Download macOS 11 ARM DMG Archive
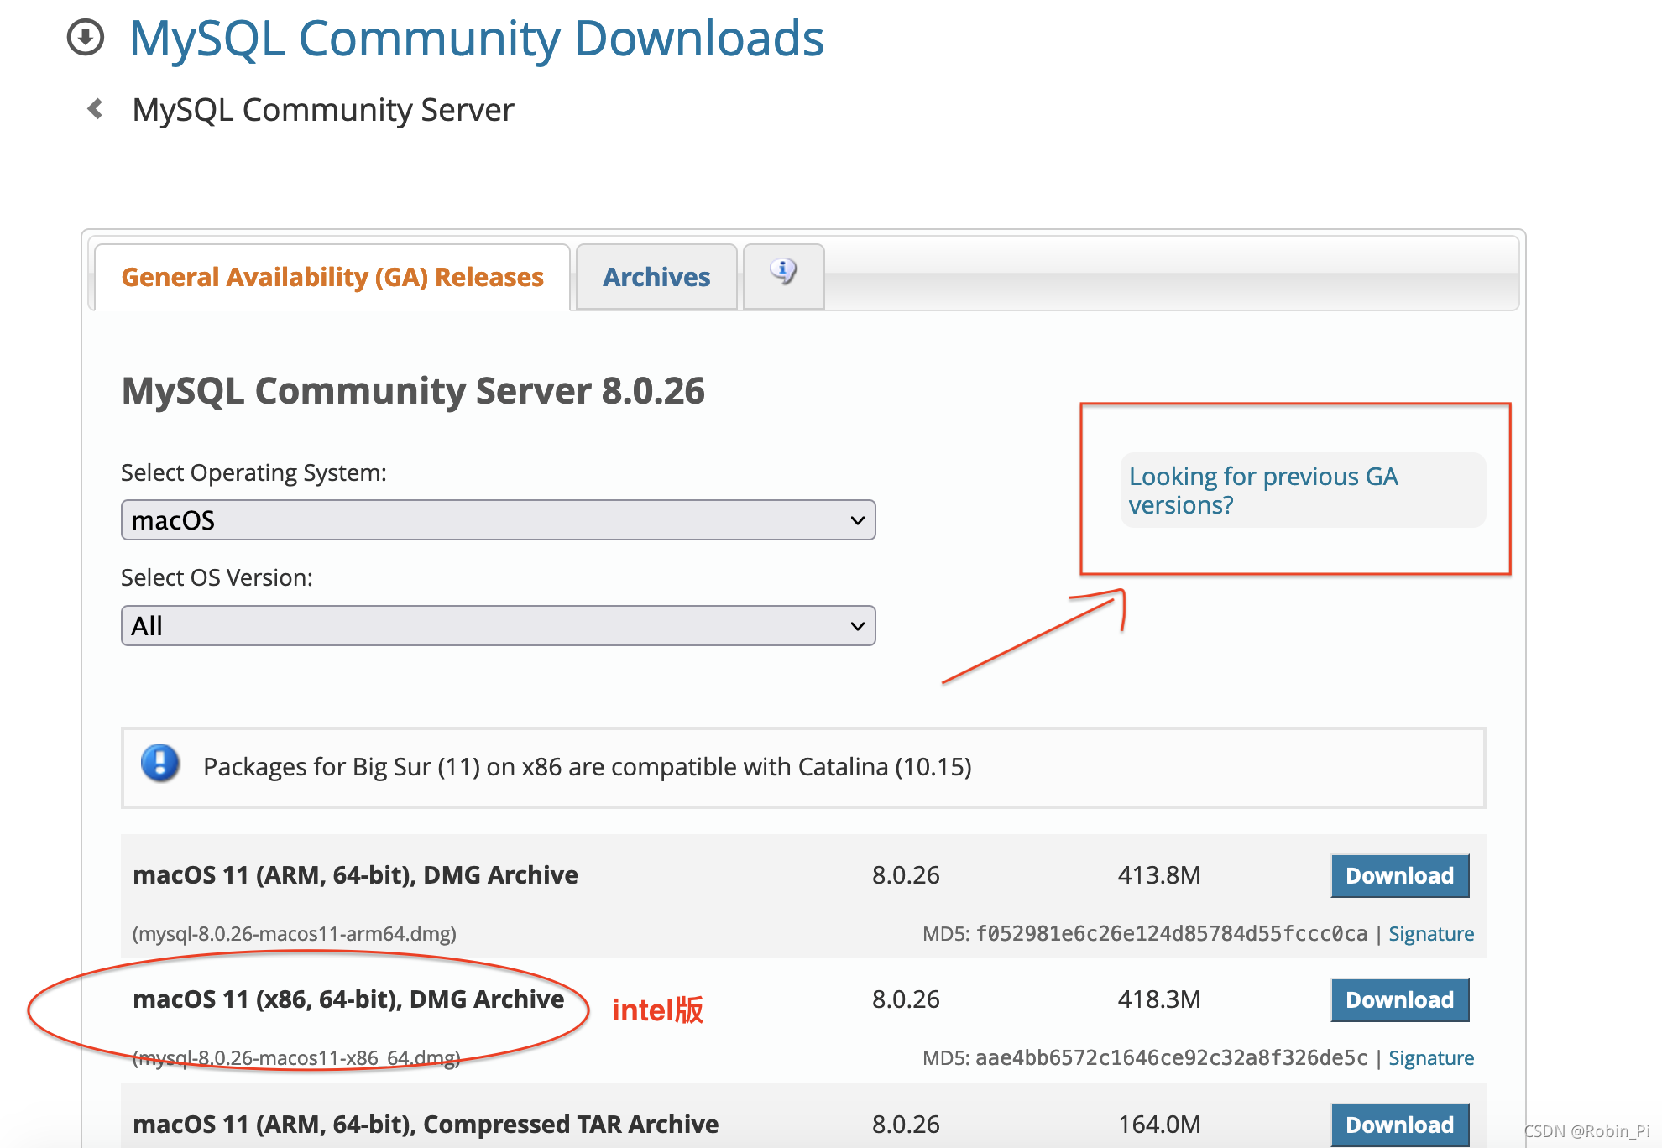1662x1148 pixels. pyautogui.click(x=1399, y=875)
